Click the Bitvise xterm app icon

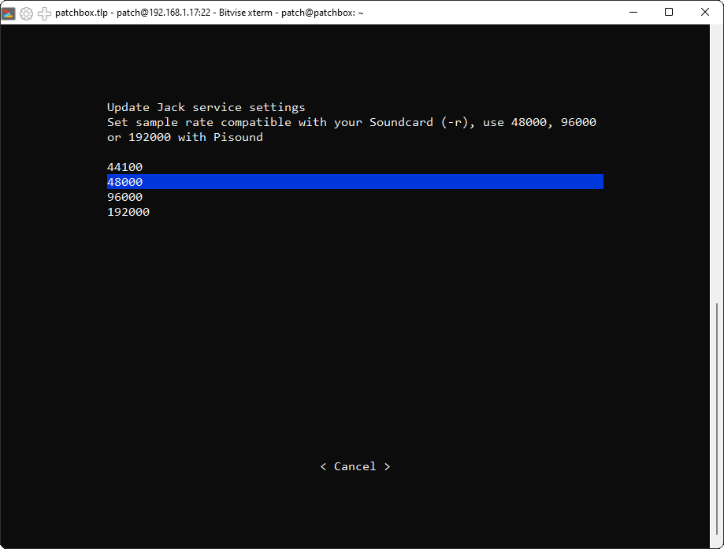(x=9, y=13)
